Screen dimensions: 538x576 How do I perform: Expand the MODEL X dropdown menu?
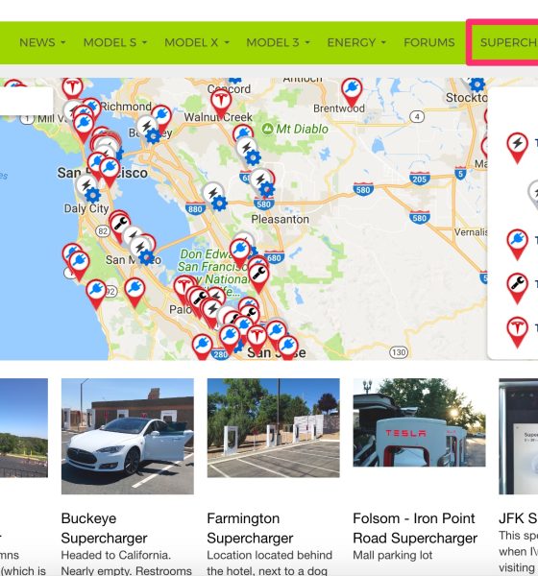pyautogui.click(x=197, y=42)
